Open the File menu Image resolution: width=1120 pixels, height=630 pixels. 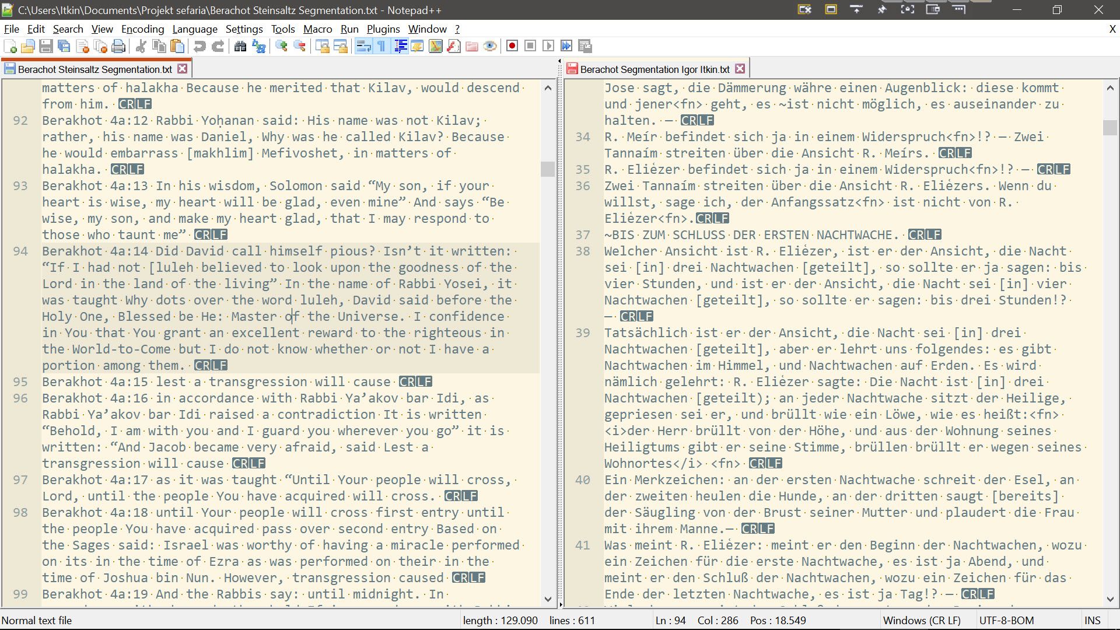pos(12,29)
